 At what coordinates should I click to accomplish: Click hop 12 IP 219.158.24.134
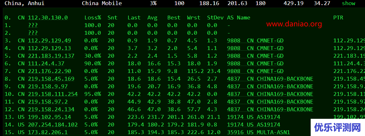tap(51, 109)
